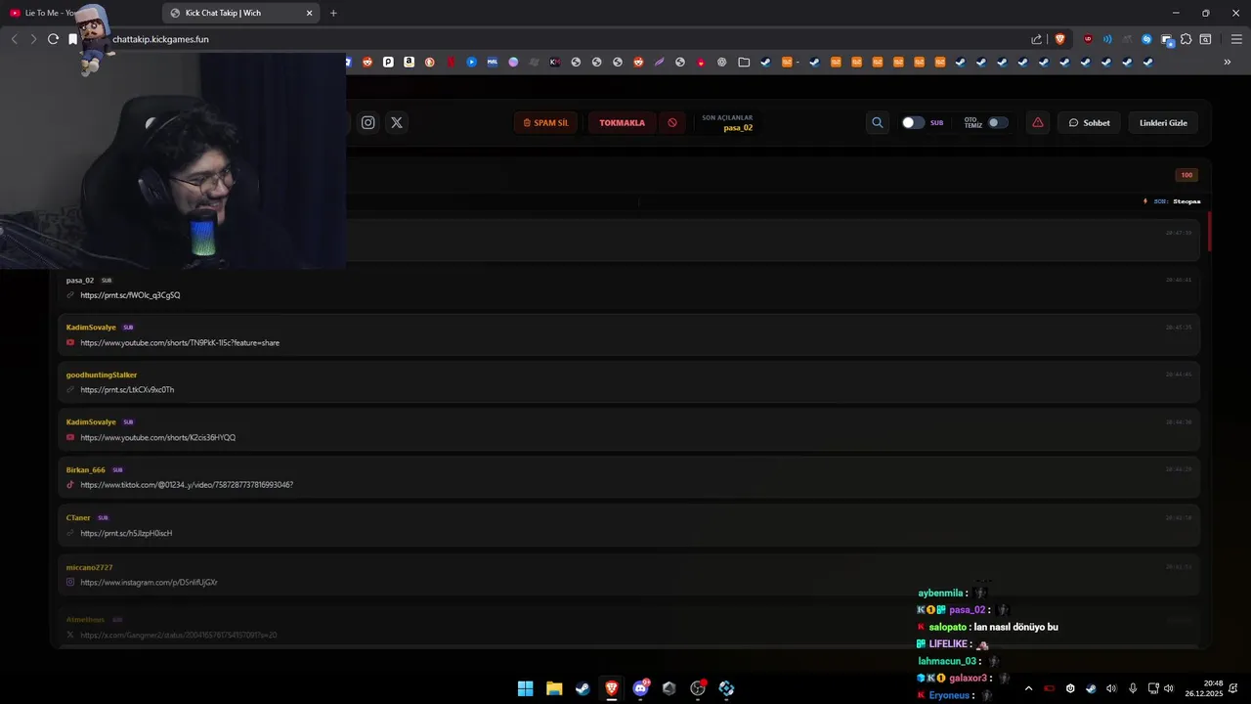Click the 100 counter badge
Screen dimensions: 1251x704
click(x=1186, y=175)
